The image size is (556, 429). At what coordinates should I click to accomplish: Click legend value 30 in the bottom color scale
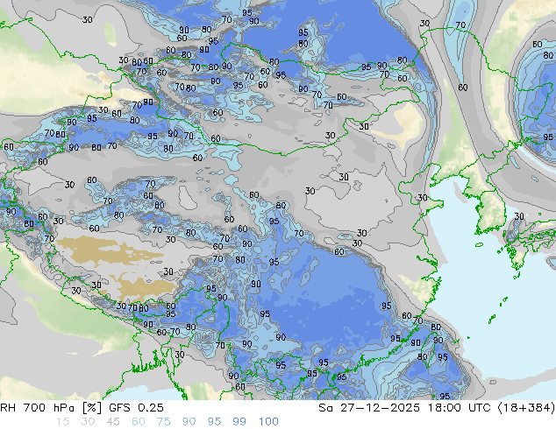pos(88,422)
